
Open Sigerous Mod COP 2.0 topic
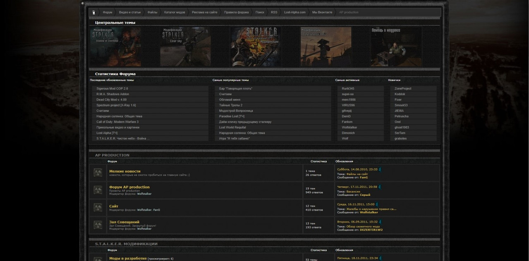point(112,88)
